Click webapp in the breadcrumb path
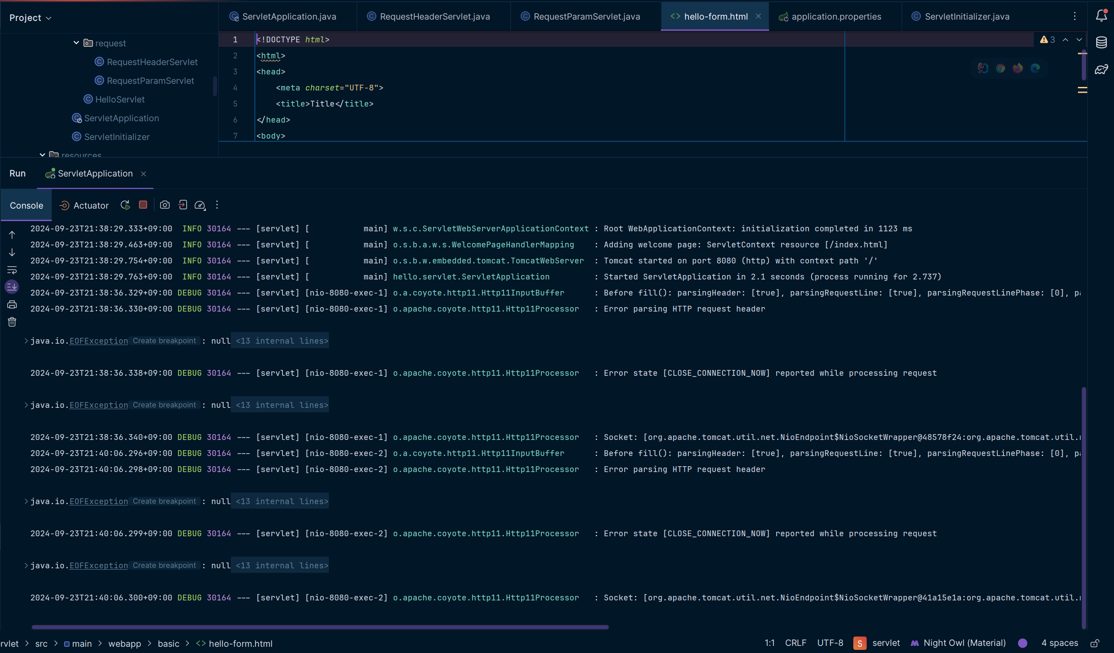Image resolution: width=1114 pixels, height=653 pixels. 125,644
